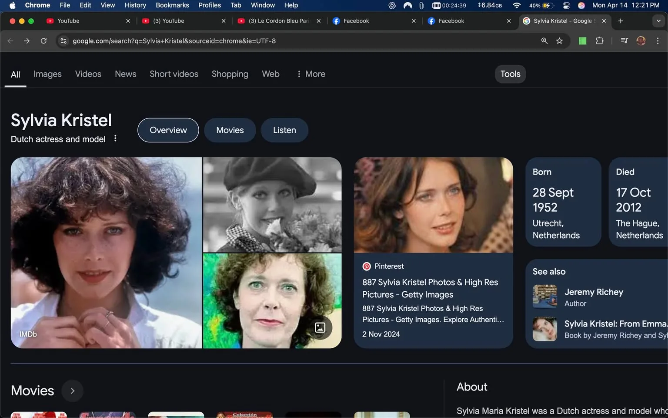The height and width of the screenshot is (418, 668).
Task: Open the File menu
Action: pyautogui.click(x=65, y=5)
